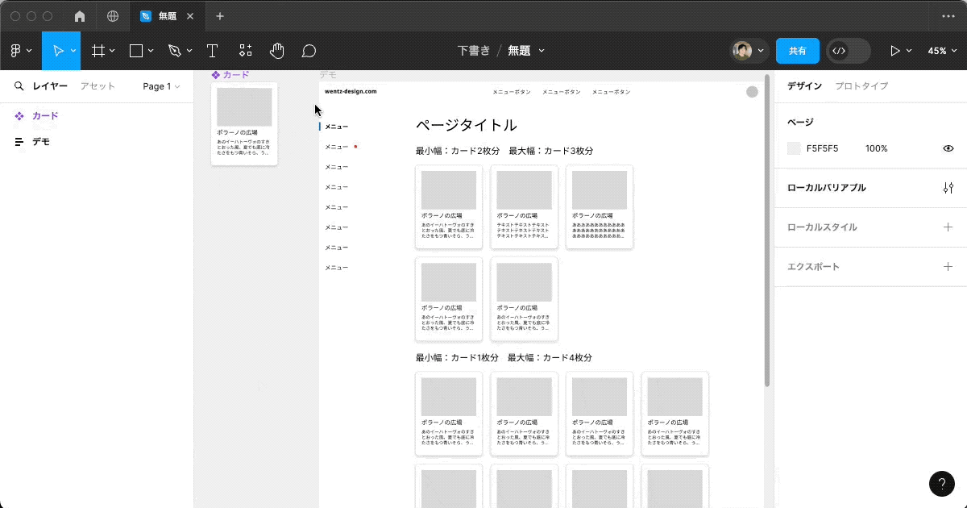Toggle visibility of the page color fill

click(x=948, y=148)
